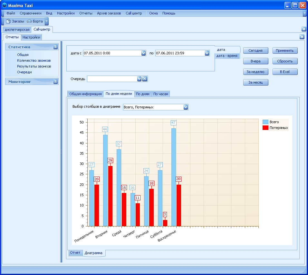Click Вторник blue bar labeled 44

(105, 180)
